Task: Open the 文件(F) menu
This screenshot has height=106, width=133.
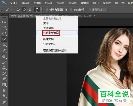Action: click(x=14, y=3)
